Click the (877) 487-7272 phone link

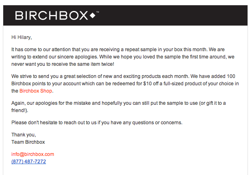28,161
